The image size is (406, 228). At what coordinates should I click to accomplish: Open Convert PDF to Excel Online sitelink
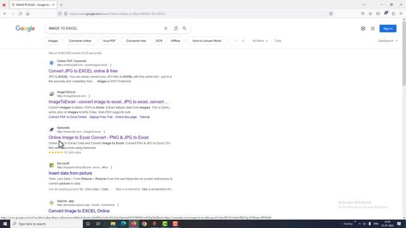(x=68, y=117)
